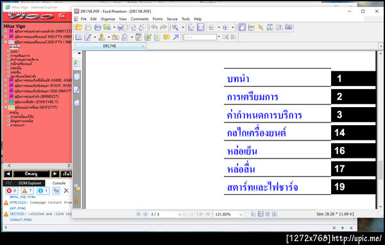Viewport: 385px width, 245px height.
Task: Open the Find box options dropdown arrow
Action: click(219, 37)
